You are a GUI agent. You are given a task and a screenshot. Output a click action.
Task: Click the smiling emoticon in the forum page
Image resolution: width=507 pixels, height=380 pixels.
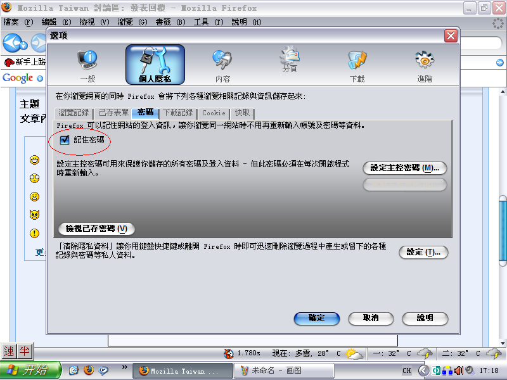pos(35,160)
